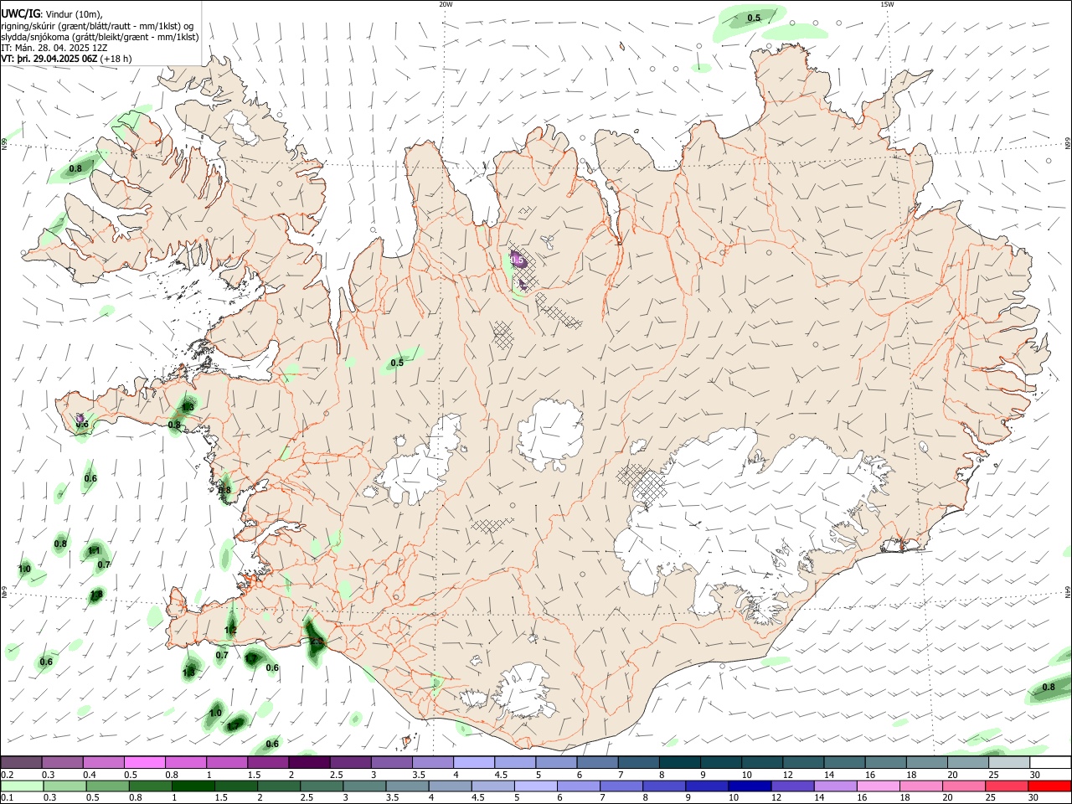Select the 'rigning/skúrir' legend description line
The image size is (1072, 804).
(97, 26)
